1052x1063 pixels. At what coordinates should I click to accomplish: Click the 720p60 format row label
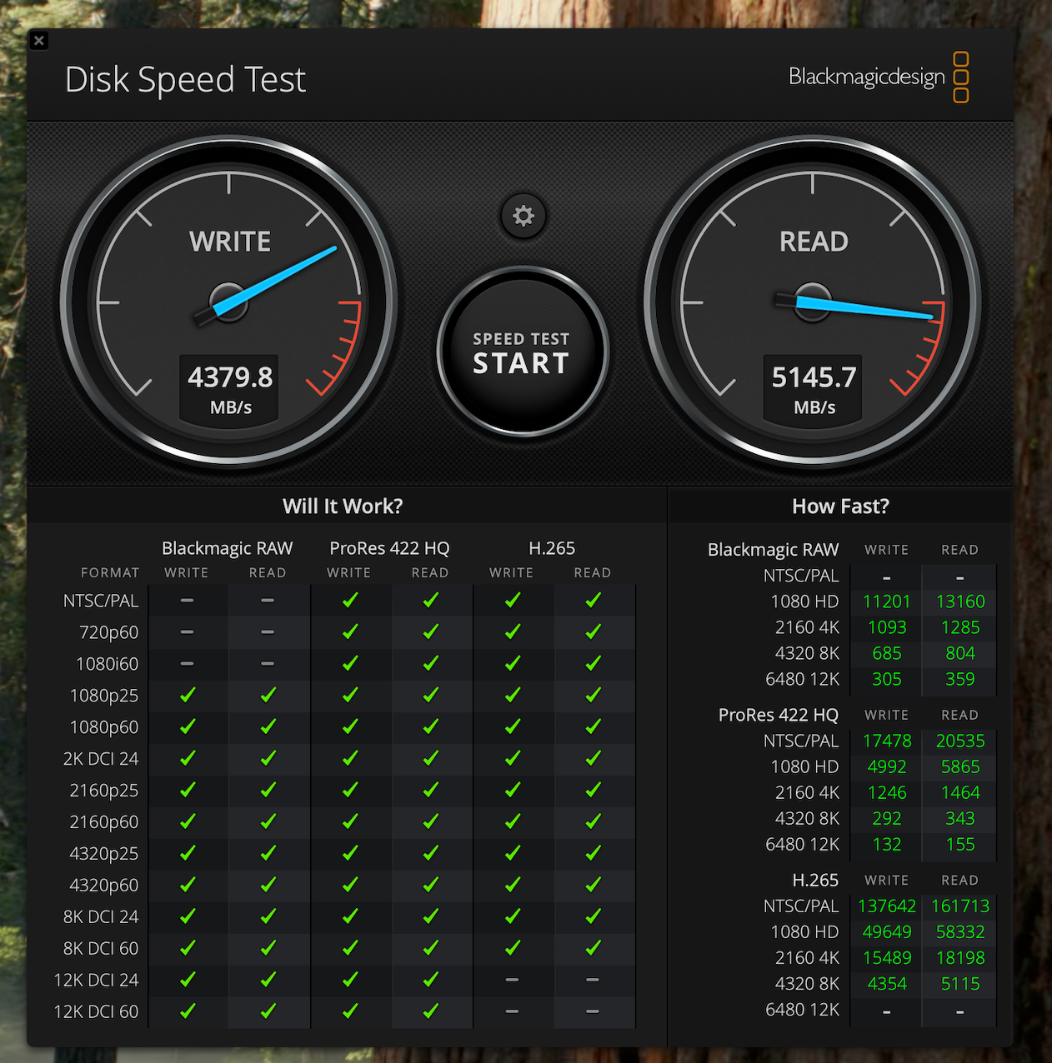coord(108,632)
